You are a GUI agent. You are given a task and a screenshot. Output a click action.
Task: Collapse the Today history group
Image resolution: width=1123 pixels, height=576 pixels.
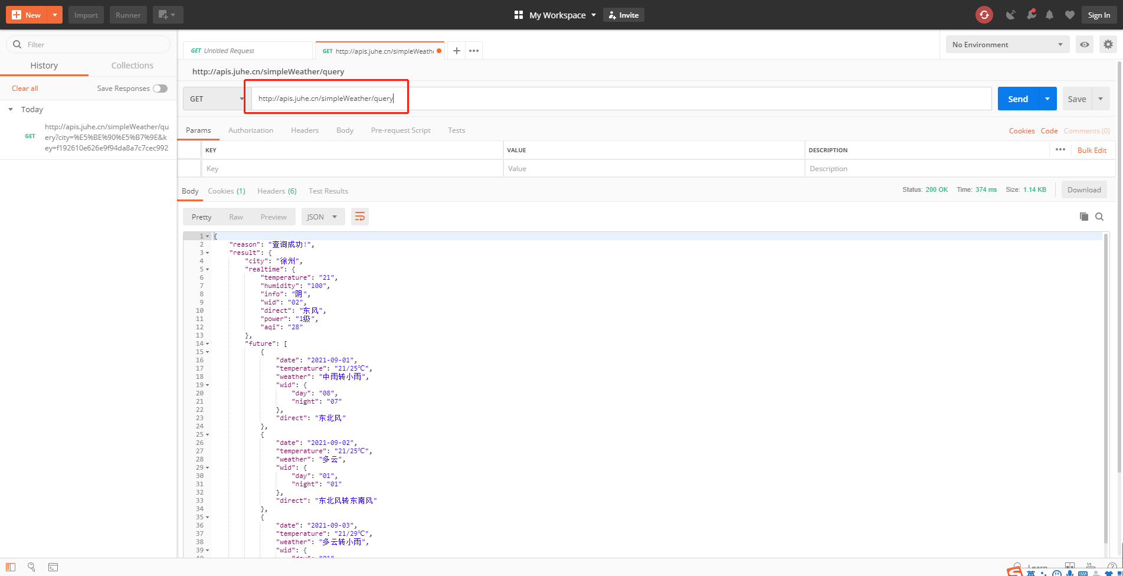(11, 109)
